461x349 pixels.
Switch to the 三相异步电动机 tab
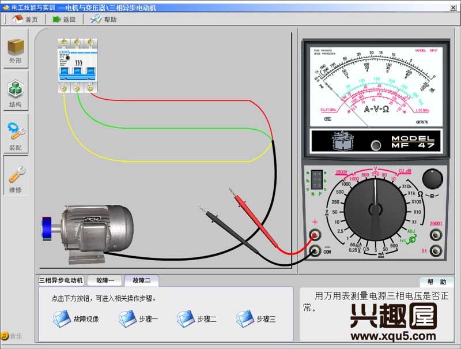coord(61,280)
